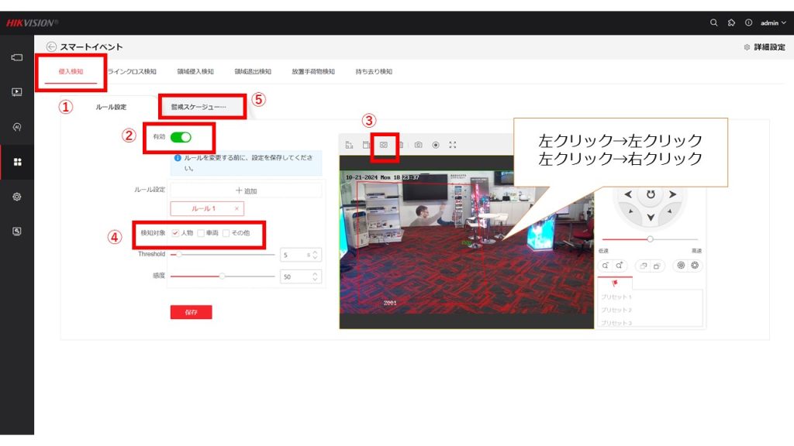Start recording with the record icon

(436, 145)
